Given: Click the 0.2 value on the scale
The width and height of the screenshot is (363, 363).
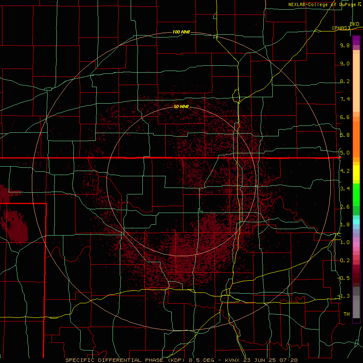Looking at the screenshot, I should pyautogui.click(x=345, y=261).
